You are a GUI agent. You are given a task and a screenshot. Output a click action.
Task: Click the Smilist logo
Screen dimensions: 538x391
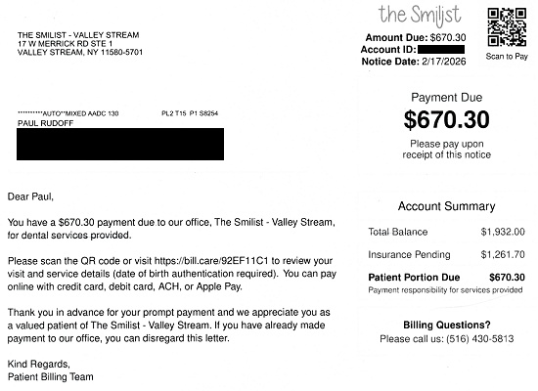click(420, 16)
